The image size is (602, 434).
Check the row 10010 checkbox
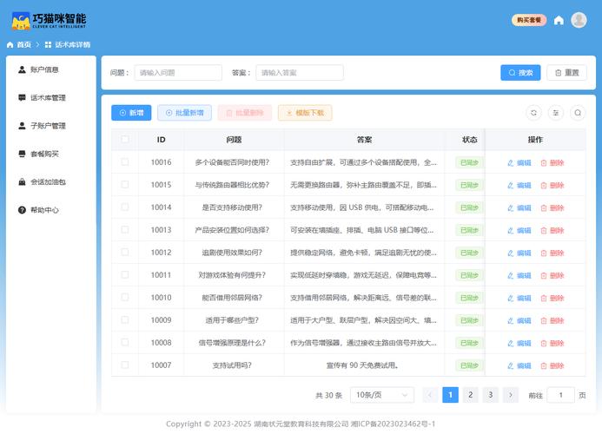click(125, 298)
